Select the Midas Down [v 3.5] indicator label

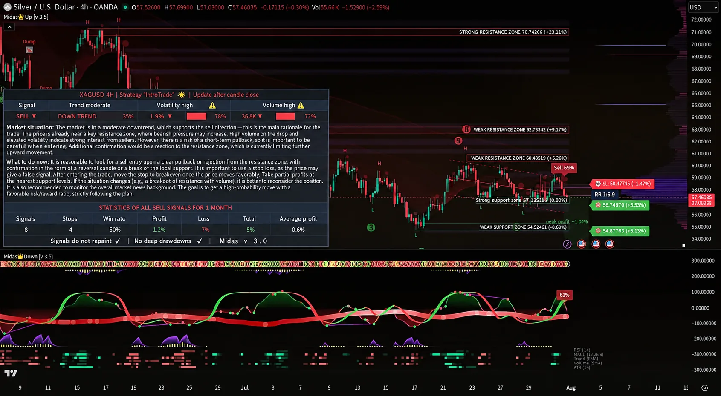(x=28, y=256)
